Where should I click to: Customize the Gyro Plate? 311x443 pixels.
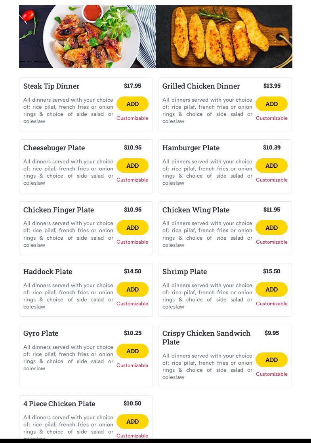(x=132, y=365)
